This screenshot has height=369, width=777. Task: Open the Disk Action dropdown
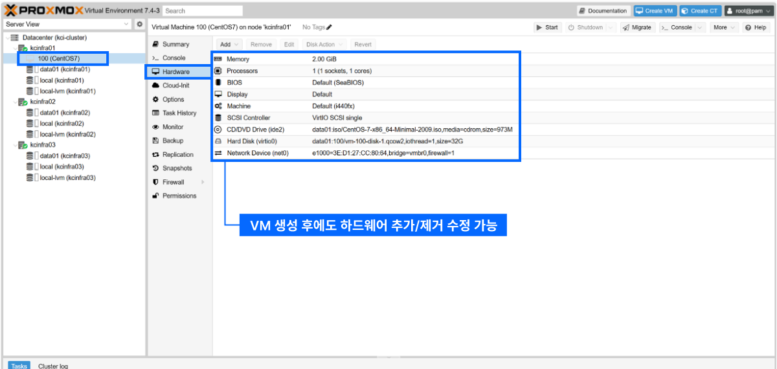pyautogui.click(x=324, y=44)
